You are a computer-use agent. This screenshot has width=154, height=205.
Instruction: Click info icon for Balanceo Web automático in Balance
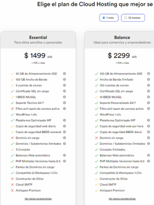pos(149,155)
